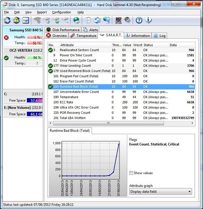Click the attribute list scroll right arrow

pyautogui.click(x=192, y=123)
